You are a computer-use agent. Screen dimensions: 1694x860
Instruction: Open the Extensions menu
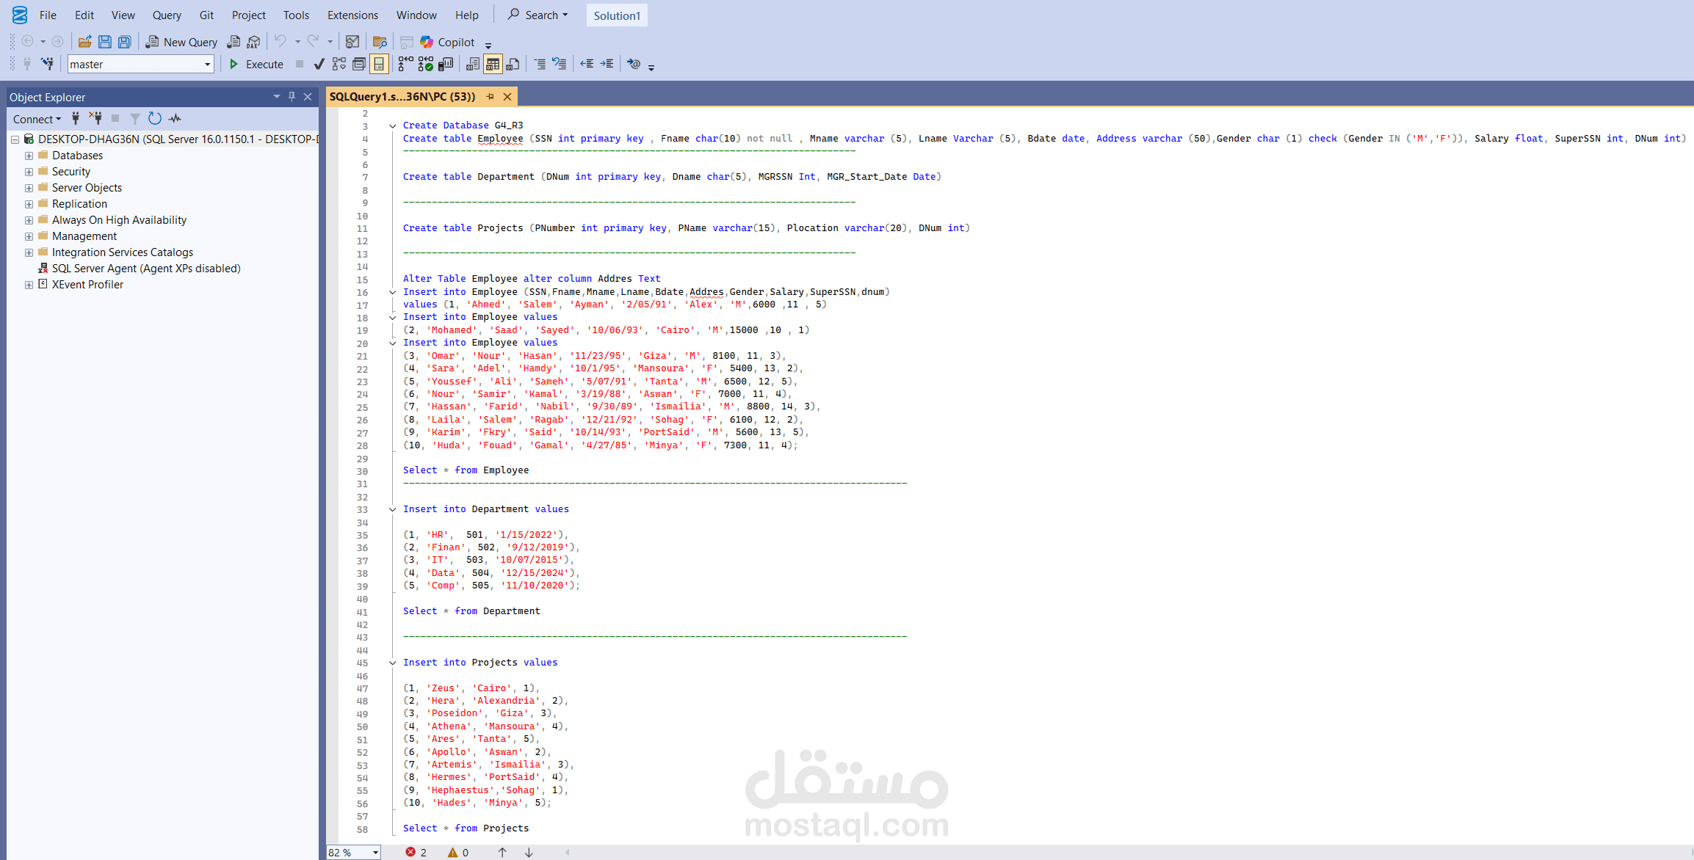[x=352, y=15]
